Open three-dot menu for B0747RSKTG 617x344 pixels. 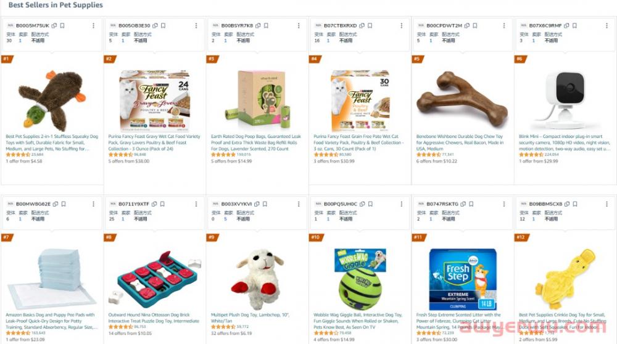coord(504,204)
